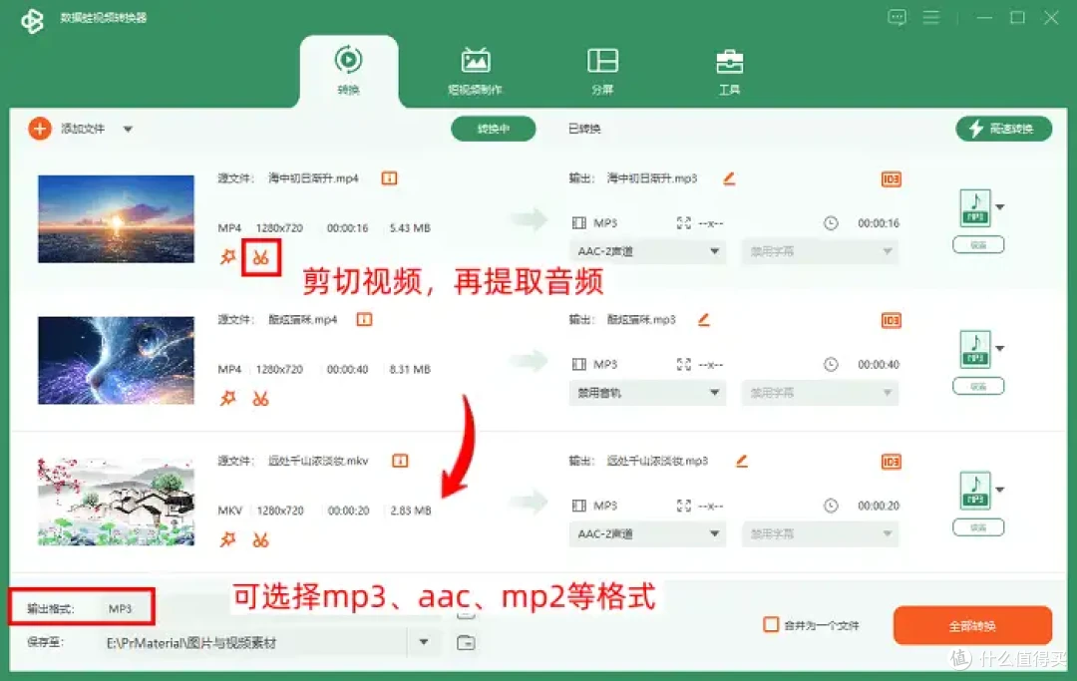Click scissors cut icon for first mp4 file
Viewport: 1077px width, 681px height.
point(260,258)
